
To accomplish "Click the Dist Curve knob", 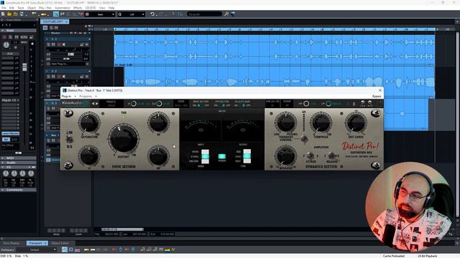I will 356,123.
